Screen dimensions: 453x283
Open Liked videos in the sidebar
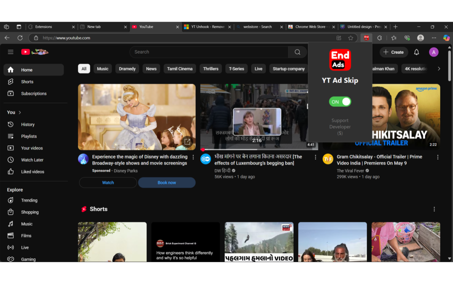34,172
